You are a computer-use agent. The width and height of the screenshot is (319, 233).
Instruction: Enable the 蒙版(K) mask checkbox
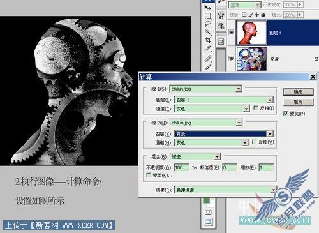coord(149,175)
